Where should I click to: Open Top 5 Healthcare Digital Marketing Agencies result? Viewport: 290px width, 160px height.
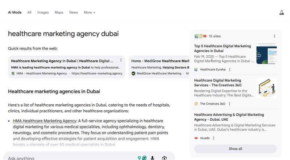222,48
